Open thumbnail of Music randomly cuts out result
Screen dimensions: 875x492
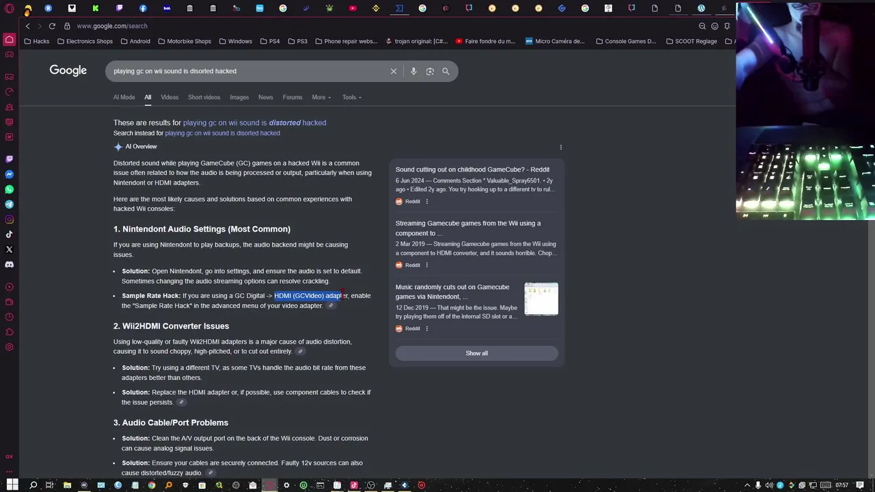[x=541, y=299]
